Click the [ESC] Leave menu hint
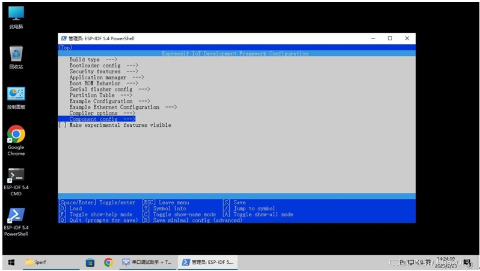This screenshot has height=271, width=480. point(165,202)
